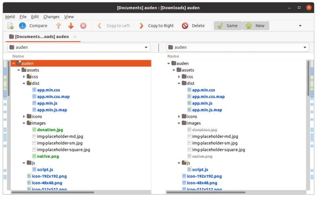Collapse the images folder in right pane
Image resolution: width=317 pixels, height=197 pixels.
tap(179, 123)
